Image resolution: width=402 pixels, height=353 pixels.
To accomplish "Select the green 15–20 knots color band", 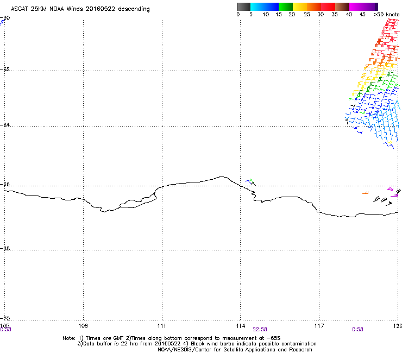I will click(x=286, y=7).
